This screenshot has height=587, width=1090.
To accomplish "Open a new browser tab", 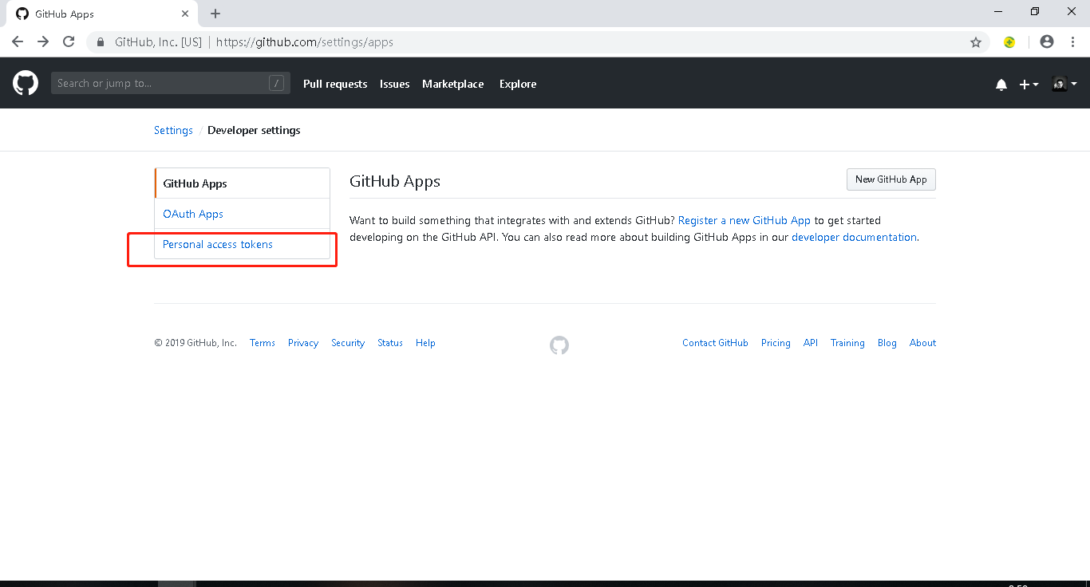I will 215,14.
